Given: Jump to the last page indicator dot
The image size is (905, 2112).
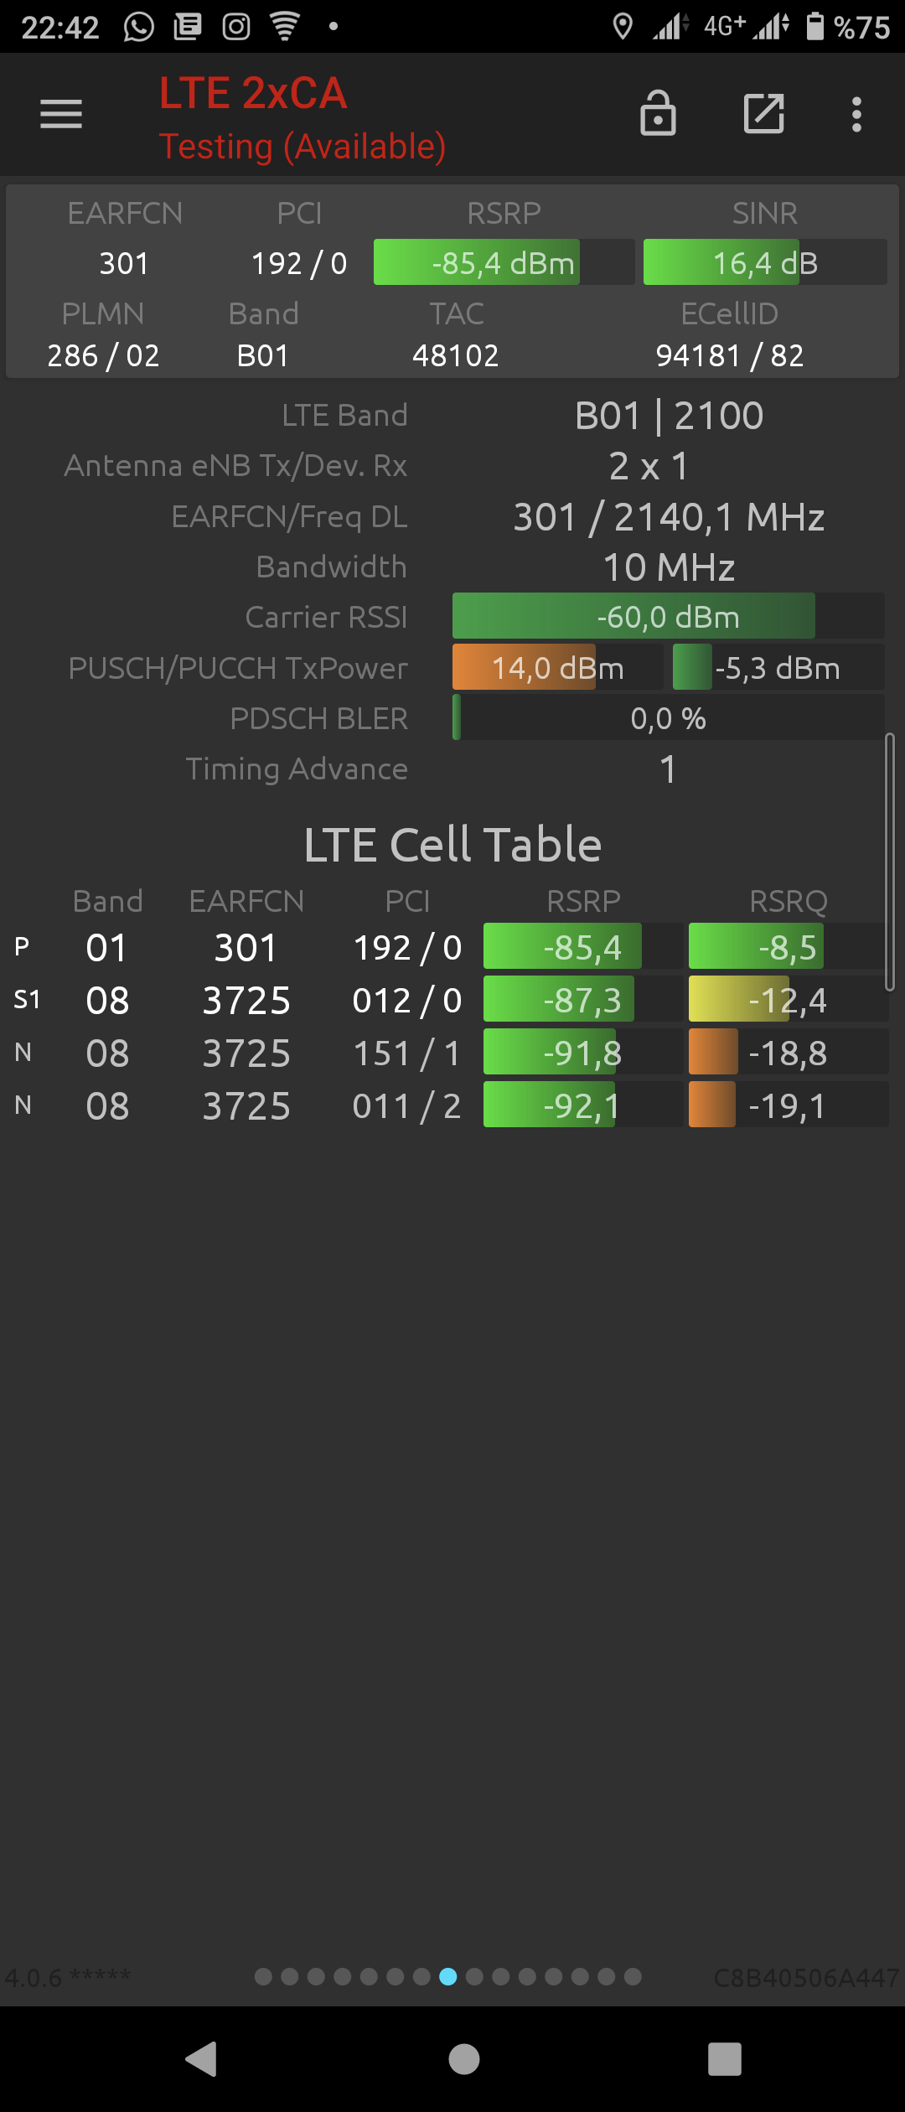Looking at the screenshot, I should [x=633, y=1976].
